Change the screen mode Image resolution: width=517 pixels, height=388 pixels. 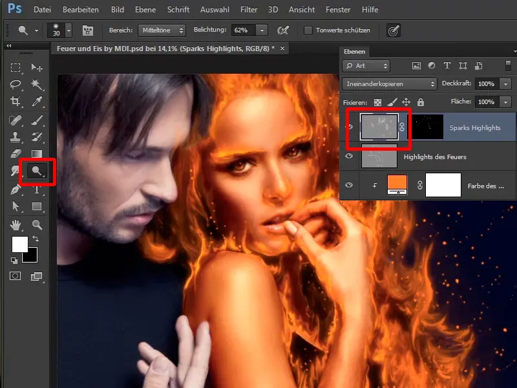pyautogui.click(x=37, y=277)
